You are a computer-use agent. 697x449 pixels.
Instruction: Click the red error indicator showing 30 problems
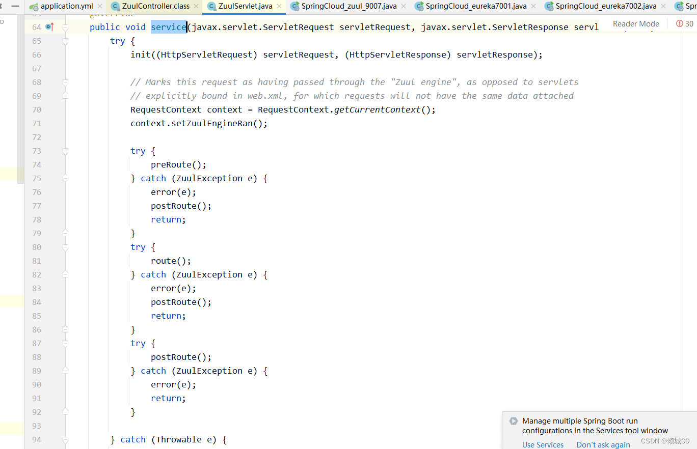tap(684, 23)
